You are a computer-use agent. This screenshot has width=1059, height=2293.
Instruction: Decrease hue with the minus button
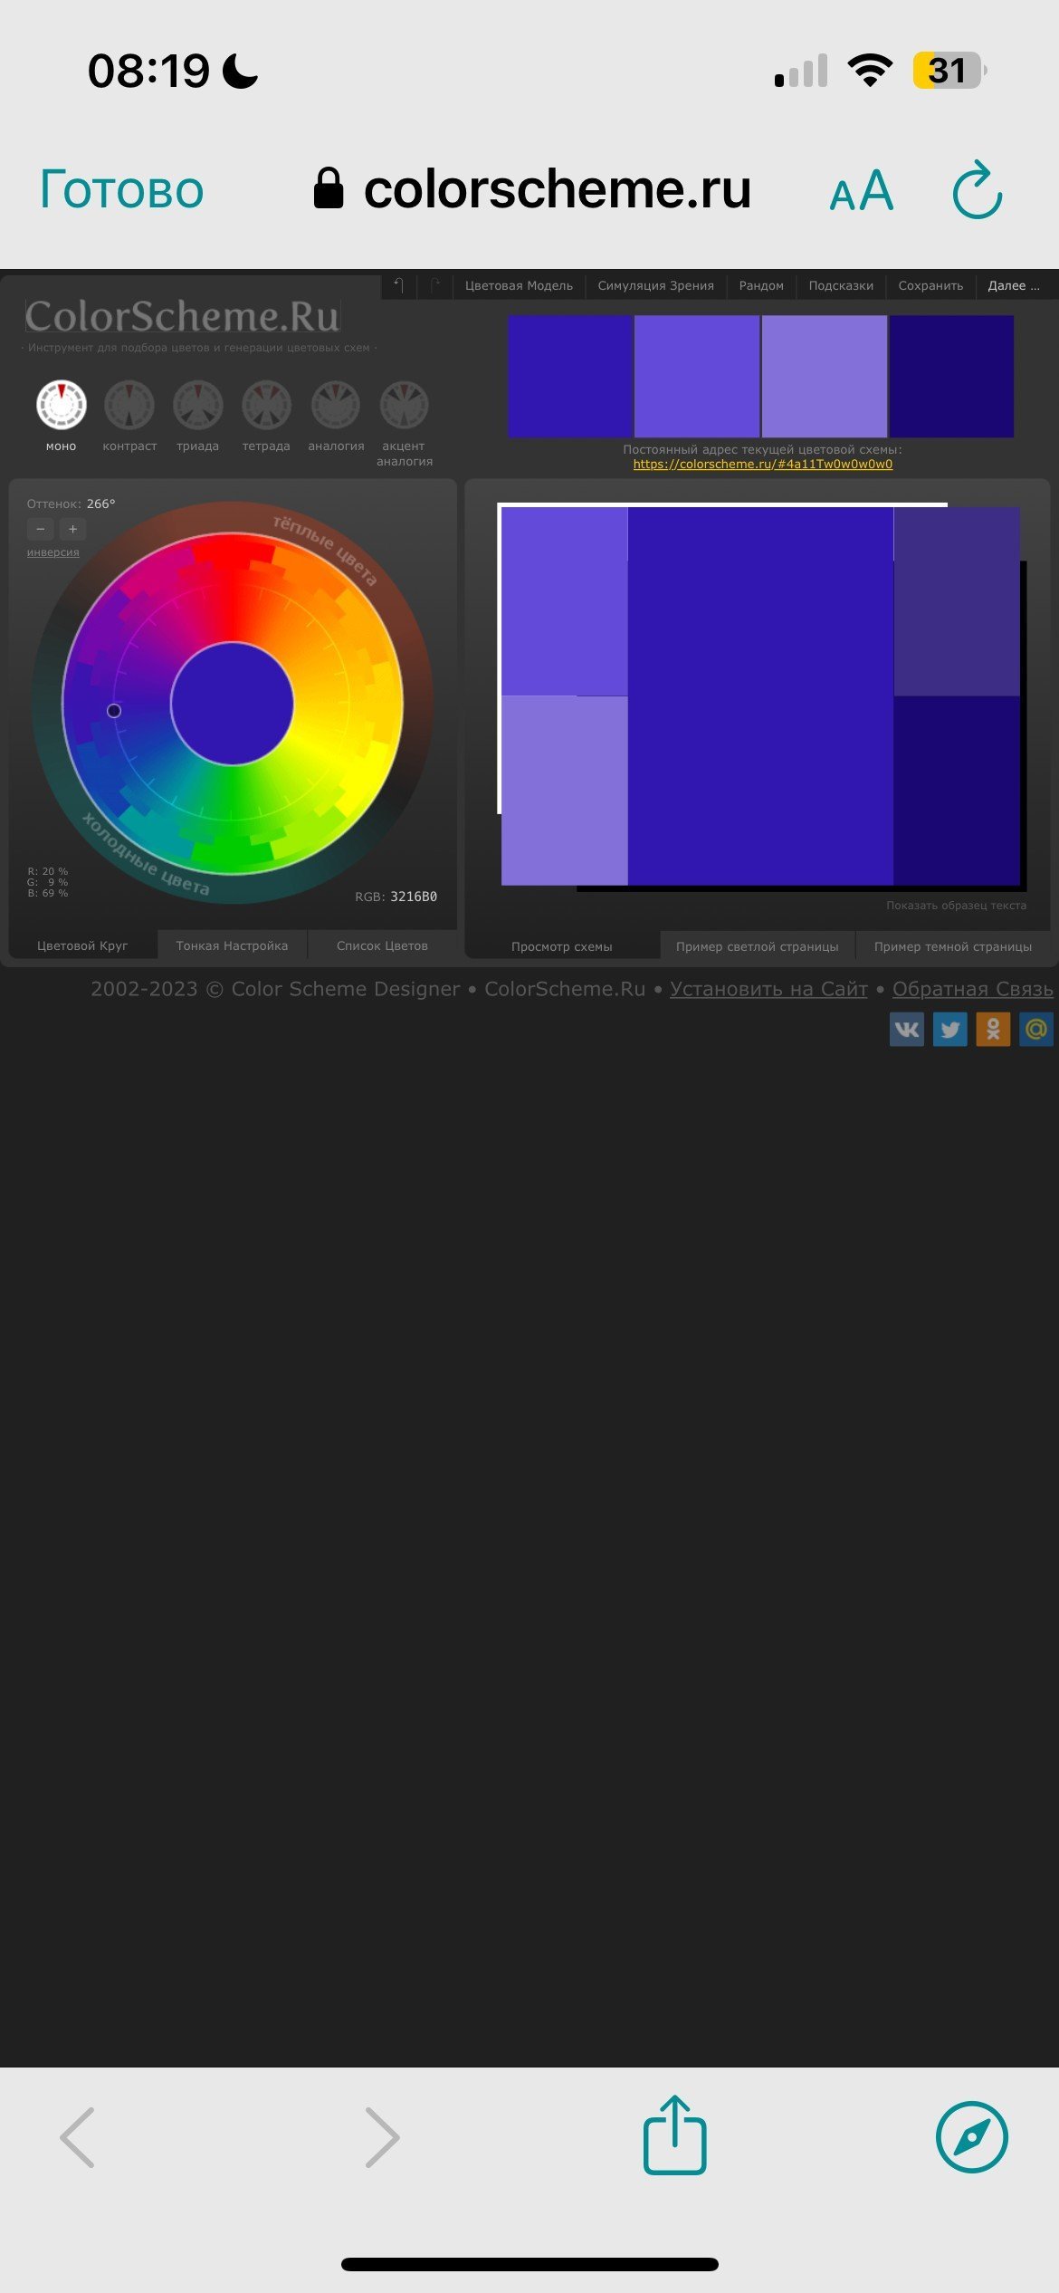coord(41,529)
